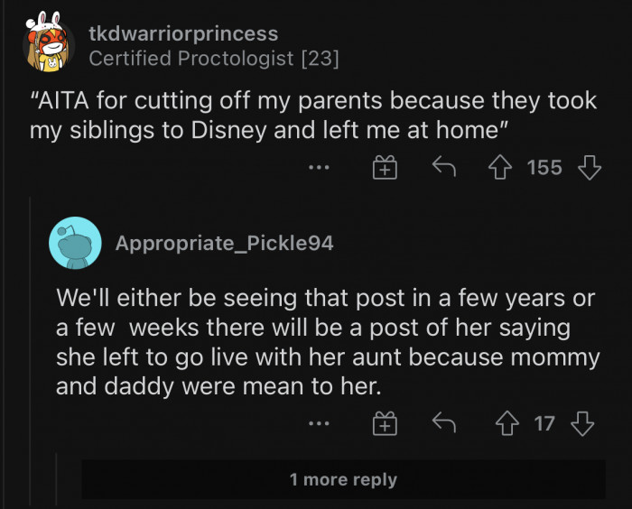Expand the 1 more reply link
This screenshot has width=632, height=509.
pyautogui.click(x=343, y=479)
